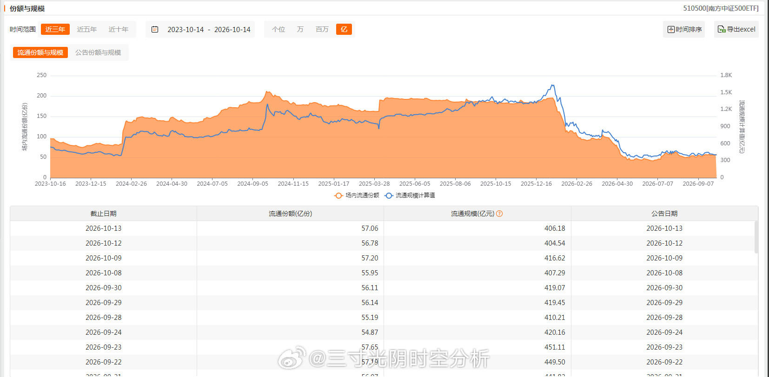Click the 截止日期 cell 2026-09-22
Image resolution: width=769 pixels, height=377 pixels.
[x=103, y=362]
